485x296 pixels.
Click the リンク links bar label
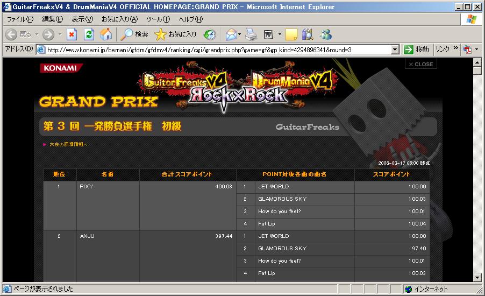coord(443,49)
